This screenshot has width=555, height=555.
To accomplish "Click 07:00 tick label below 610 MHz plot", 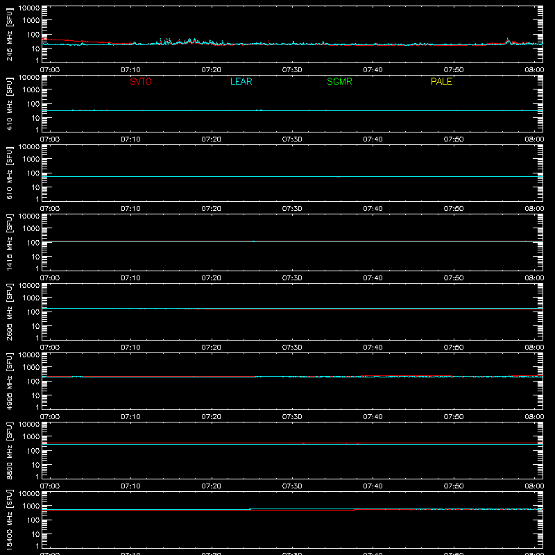I will click(50, 209).
